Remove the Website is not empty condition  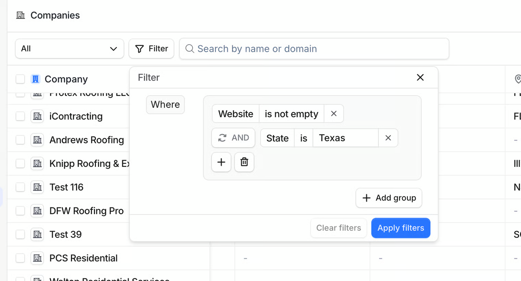point(334,114)
